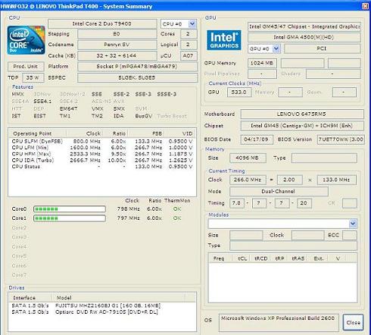Click the drives Interface column header
This screenshot has height=335, width=371.
30,298
